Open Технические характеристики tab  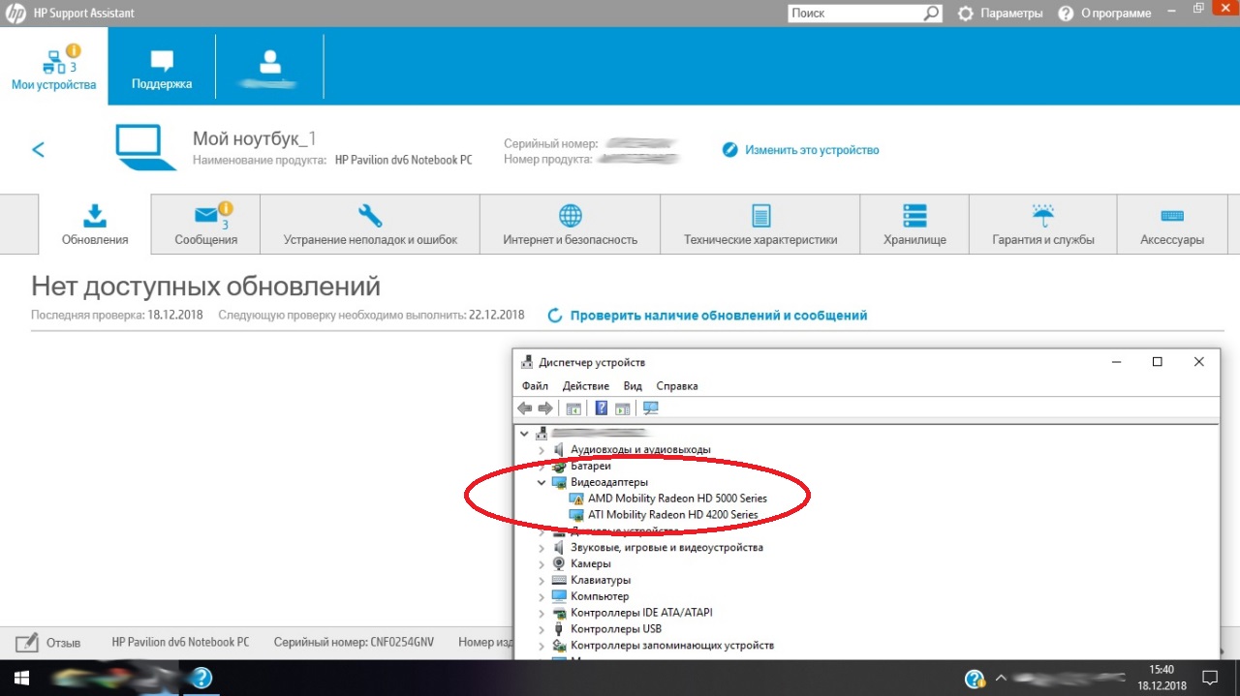760,225
